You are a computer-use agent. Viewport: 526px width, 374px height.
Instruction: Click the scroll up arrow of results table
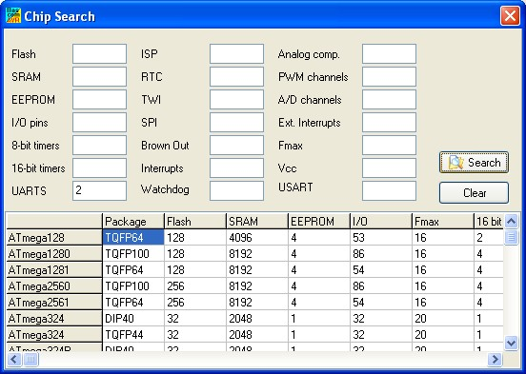pos(512,221)
